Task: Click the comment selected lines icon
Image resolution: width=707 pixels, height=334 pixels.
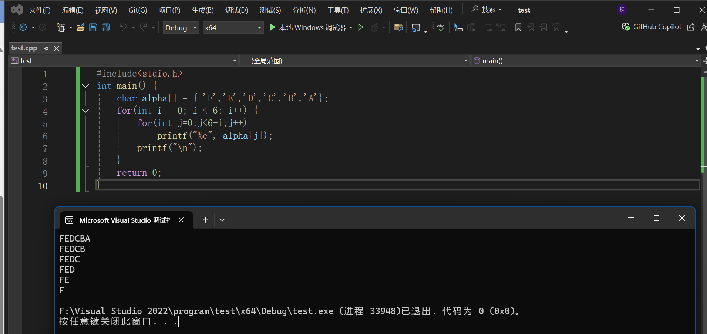Action: point(488,27)
